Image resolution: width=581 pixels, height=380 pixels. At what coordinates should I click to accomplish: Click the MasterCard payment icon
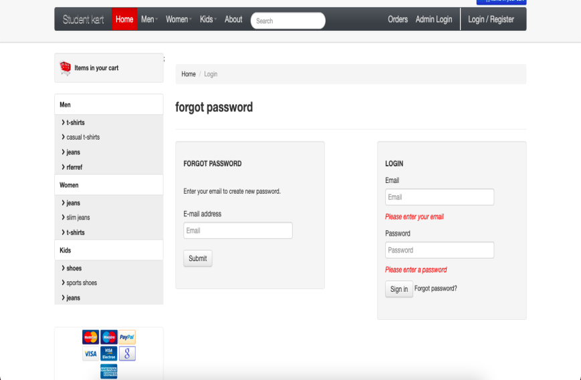[x=90, y=337]
